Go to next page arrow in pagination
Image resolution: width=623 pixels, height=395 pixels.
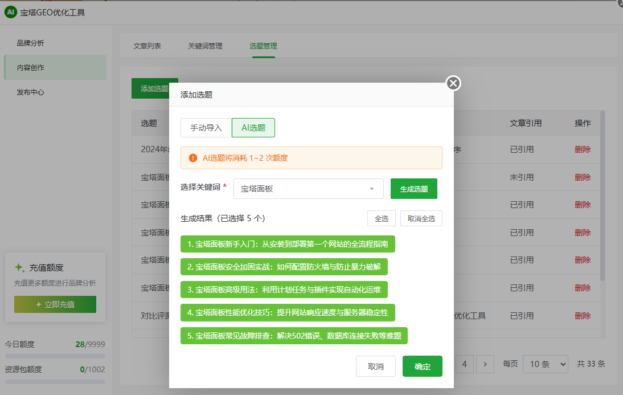(485, 364)
